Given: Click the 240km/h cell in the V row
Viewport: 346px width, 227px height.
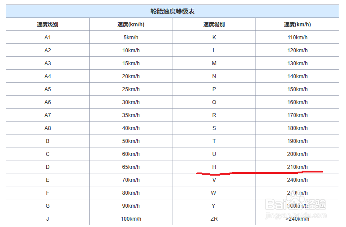Looking at the screenshot, I should [297, 180].
